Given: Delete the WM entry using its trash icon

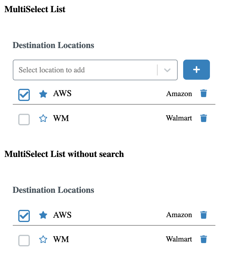Looking at the screenshot, I should [204, 118].
